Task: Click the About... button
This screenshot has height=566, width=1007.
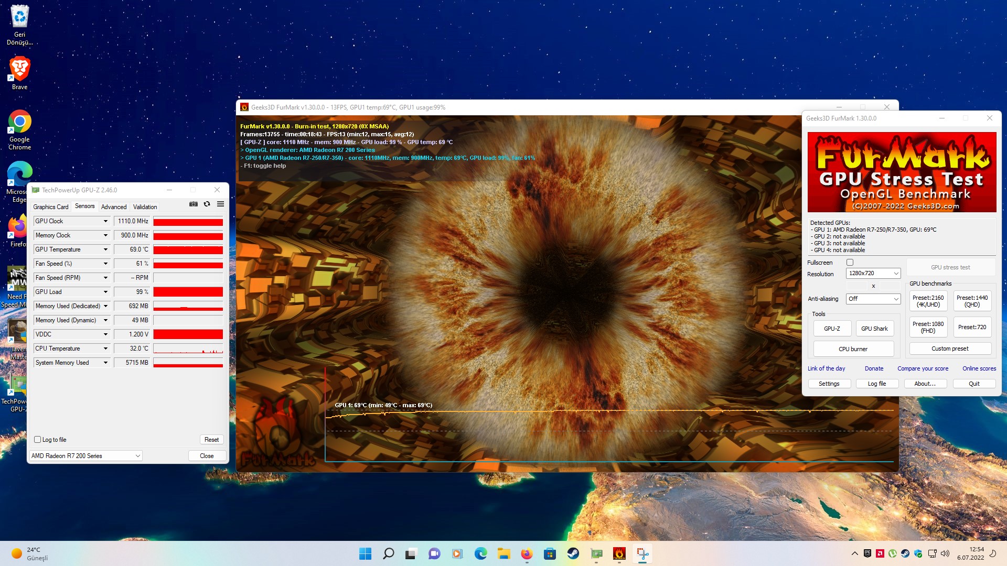Action: (925, 384)
